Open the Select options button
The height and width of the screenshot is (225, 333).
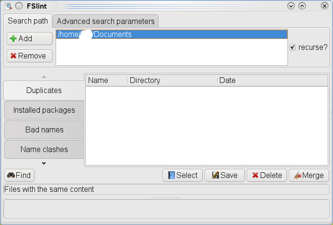pos(183,175)
